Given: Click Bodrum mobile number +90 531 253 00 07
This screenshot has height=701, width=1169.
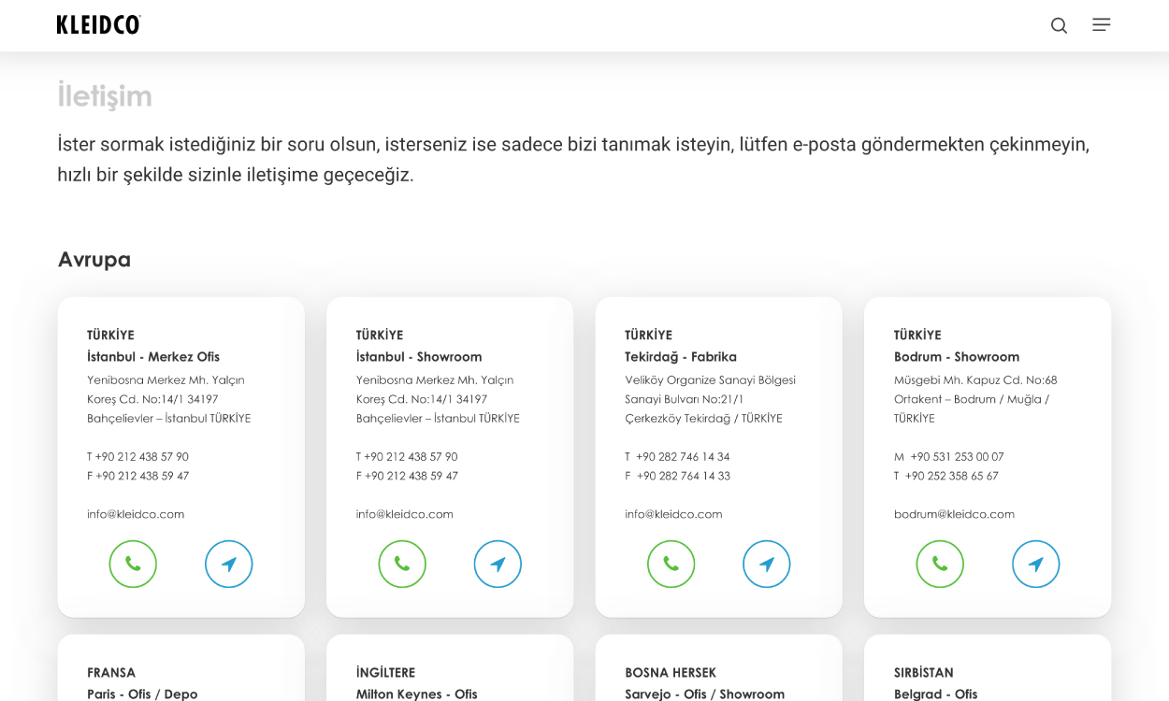Looking at the screenshot, I should tap(956, 457).
